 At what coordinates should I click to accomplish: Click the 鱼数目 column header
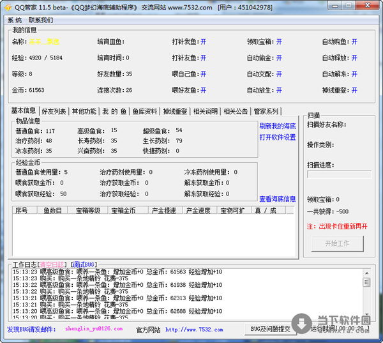pyautogui.click(x=52, y=210)
